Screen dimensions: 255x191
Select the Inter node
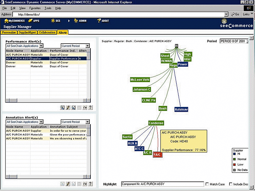187,59
